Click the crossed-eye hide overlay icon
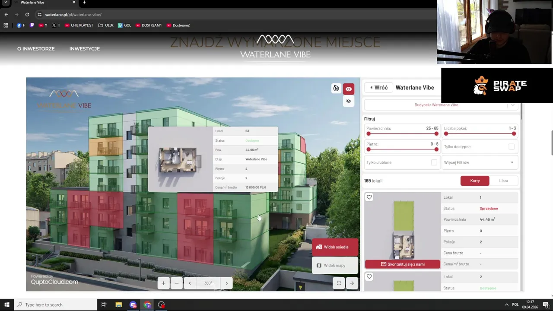Viewport: 553px width, 311px height. (x=349, y=101)
